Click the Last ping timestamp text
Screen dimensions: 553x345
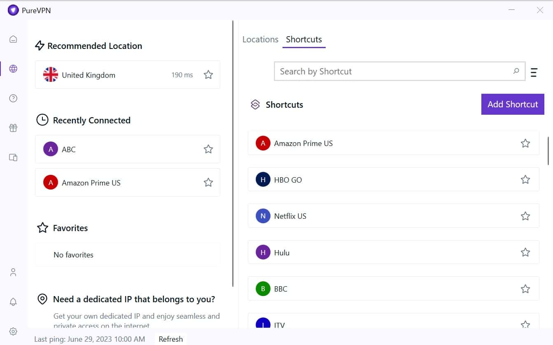pyautogui.click(x=89, y=339)
